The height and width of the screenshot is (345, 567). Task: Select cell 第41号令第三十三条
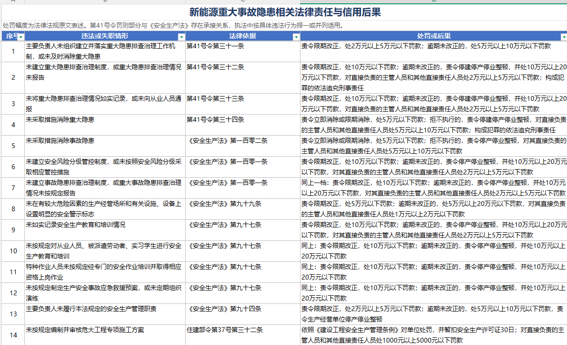[243, 104]
